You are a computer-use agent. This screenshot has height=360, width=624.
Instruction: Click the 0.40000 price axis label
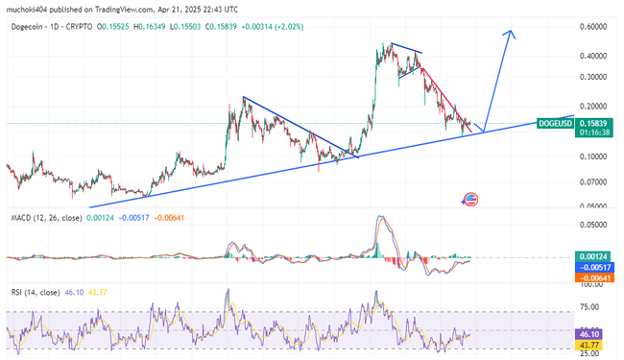593,56
